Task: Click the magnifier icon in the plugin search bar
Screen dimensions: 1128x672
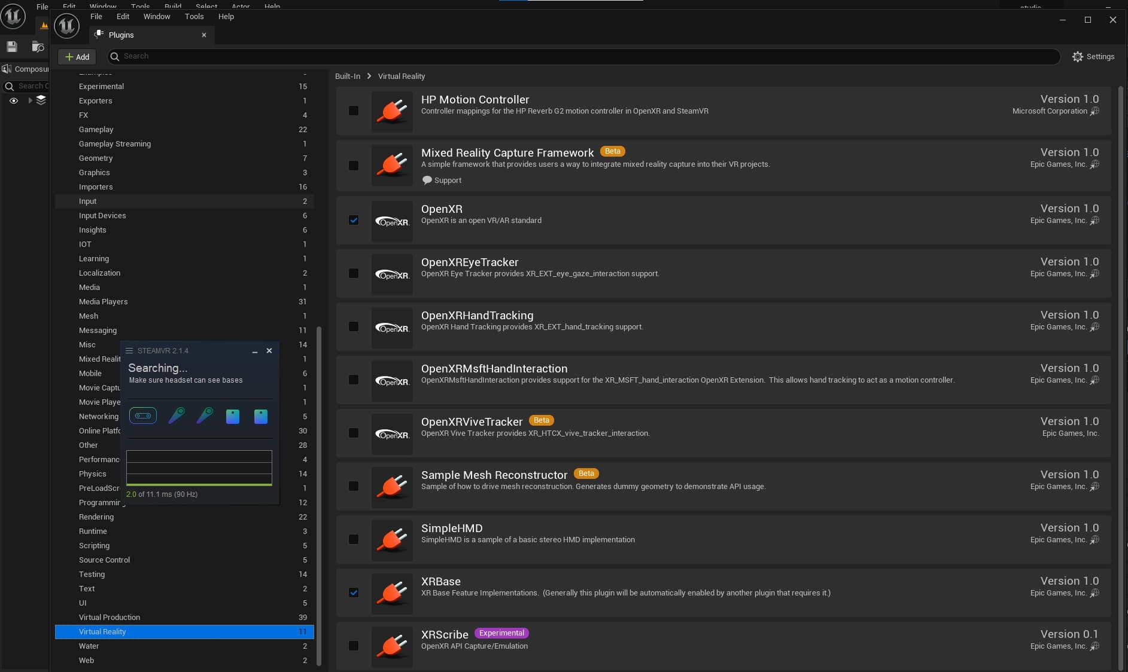Action: (115, 57)
